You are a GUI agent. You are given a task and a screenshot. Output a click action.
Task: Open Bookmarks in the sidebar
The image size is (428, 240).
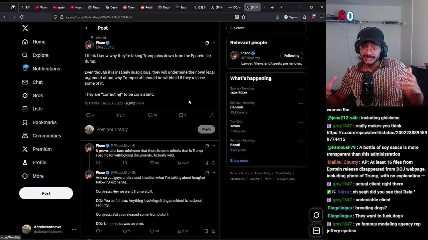coord(39,122)
